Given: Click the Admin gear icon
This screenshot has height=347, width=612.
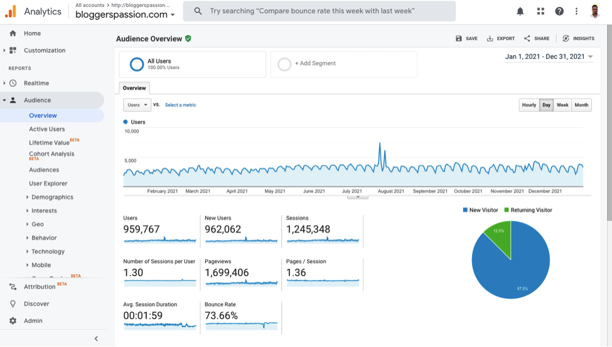Looking at the screenshot, I should click(13, 321).
